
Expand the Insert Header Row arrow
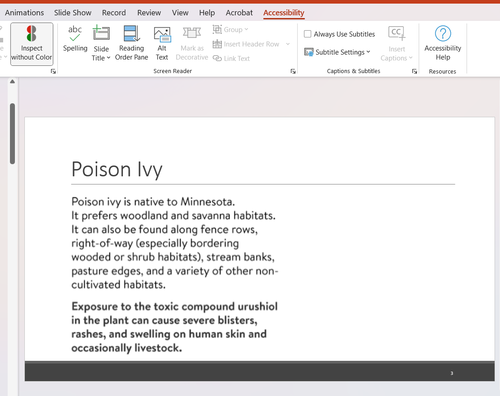pos(288,44)
